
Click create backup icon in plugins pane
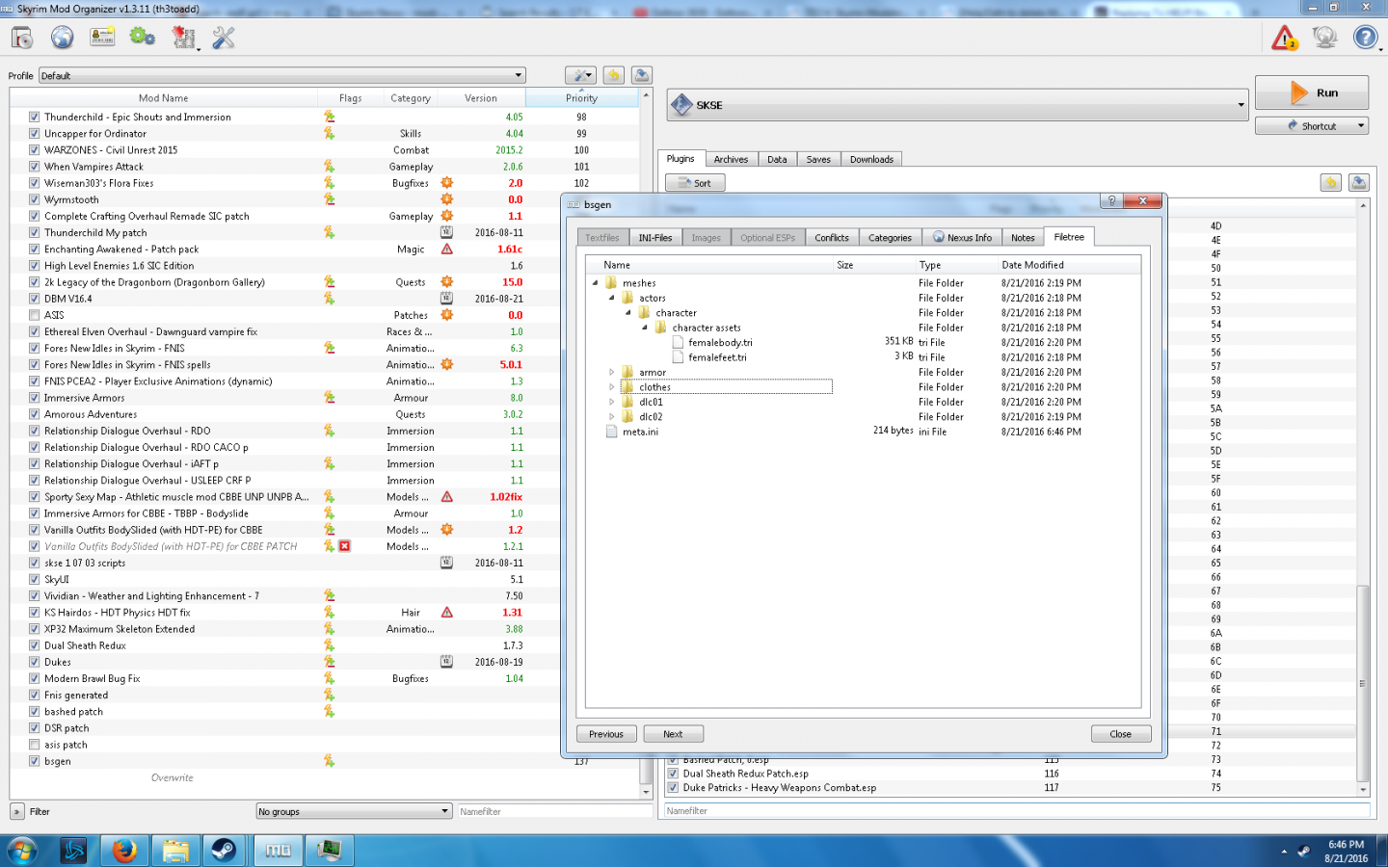1358,182
